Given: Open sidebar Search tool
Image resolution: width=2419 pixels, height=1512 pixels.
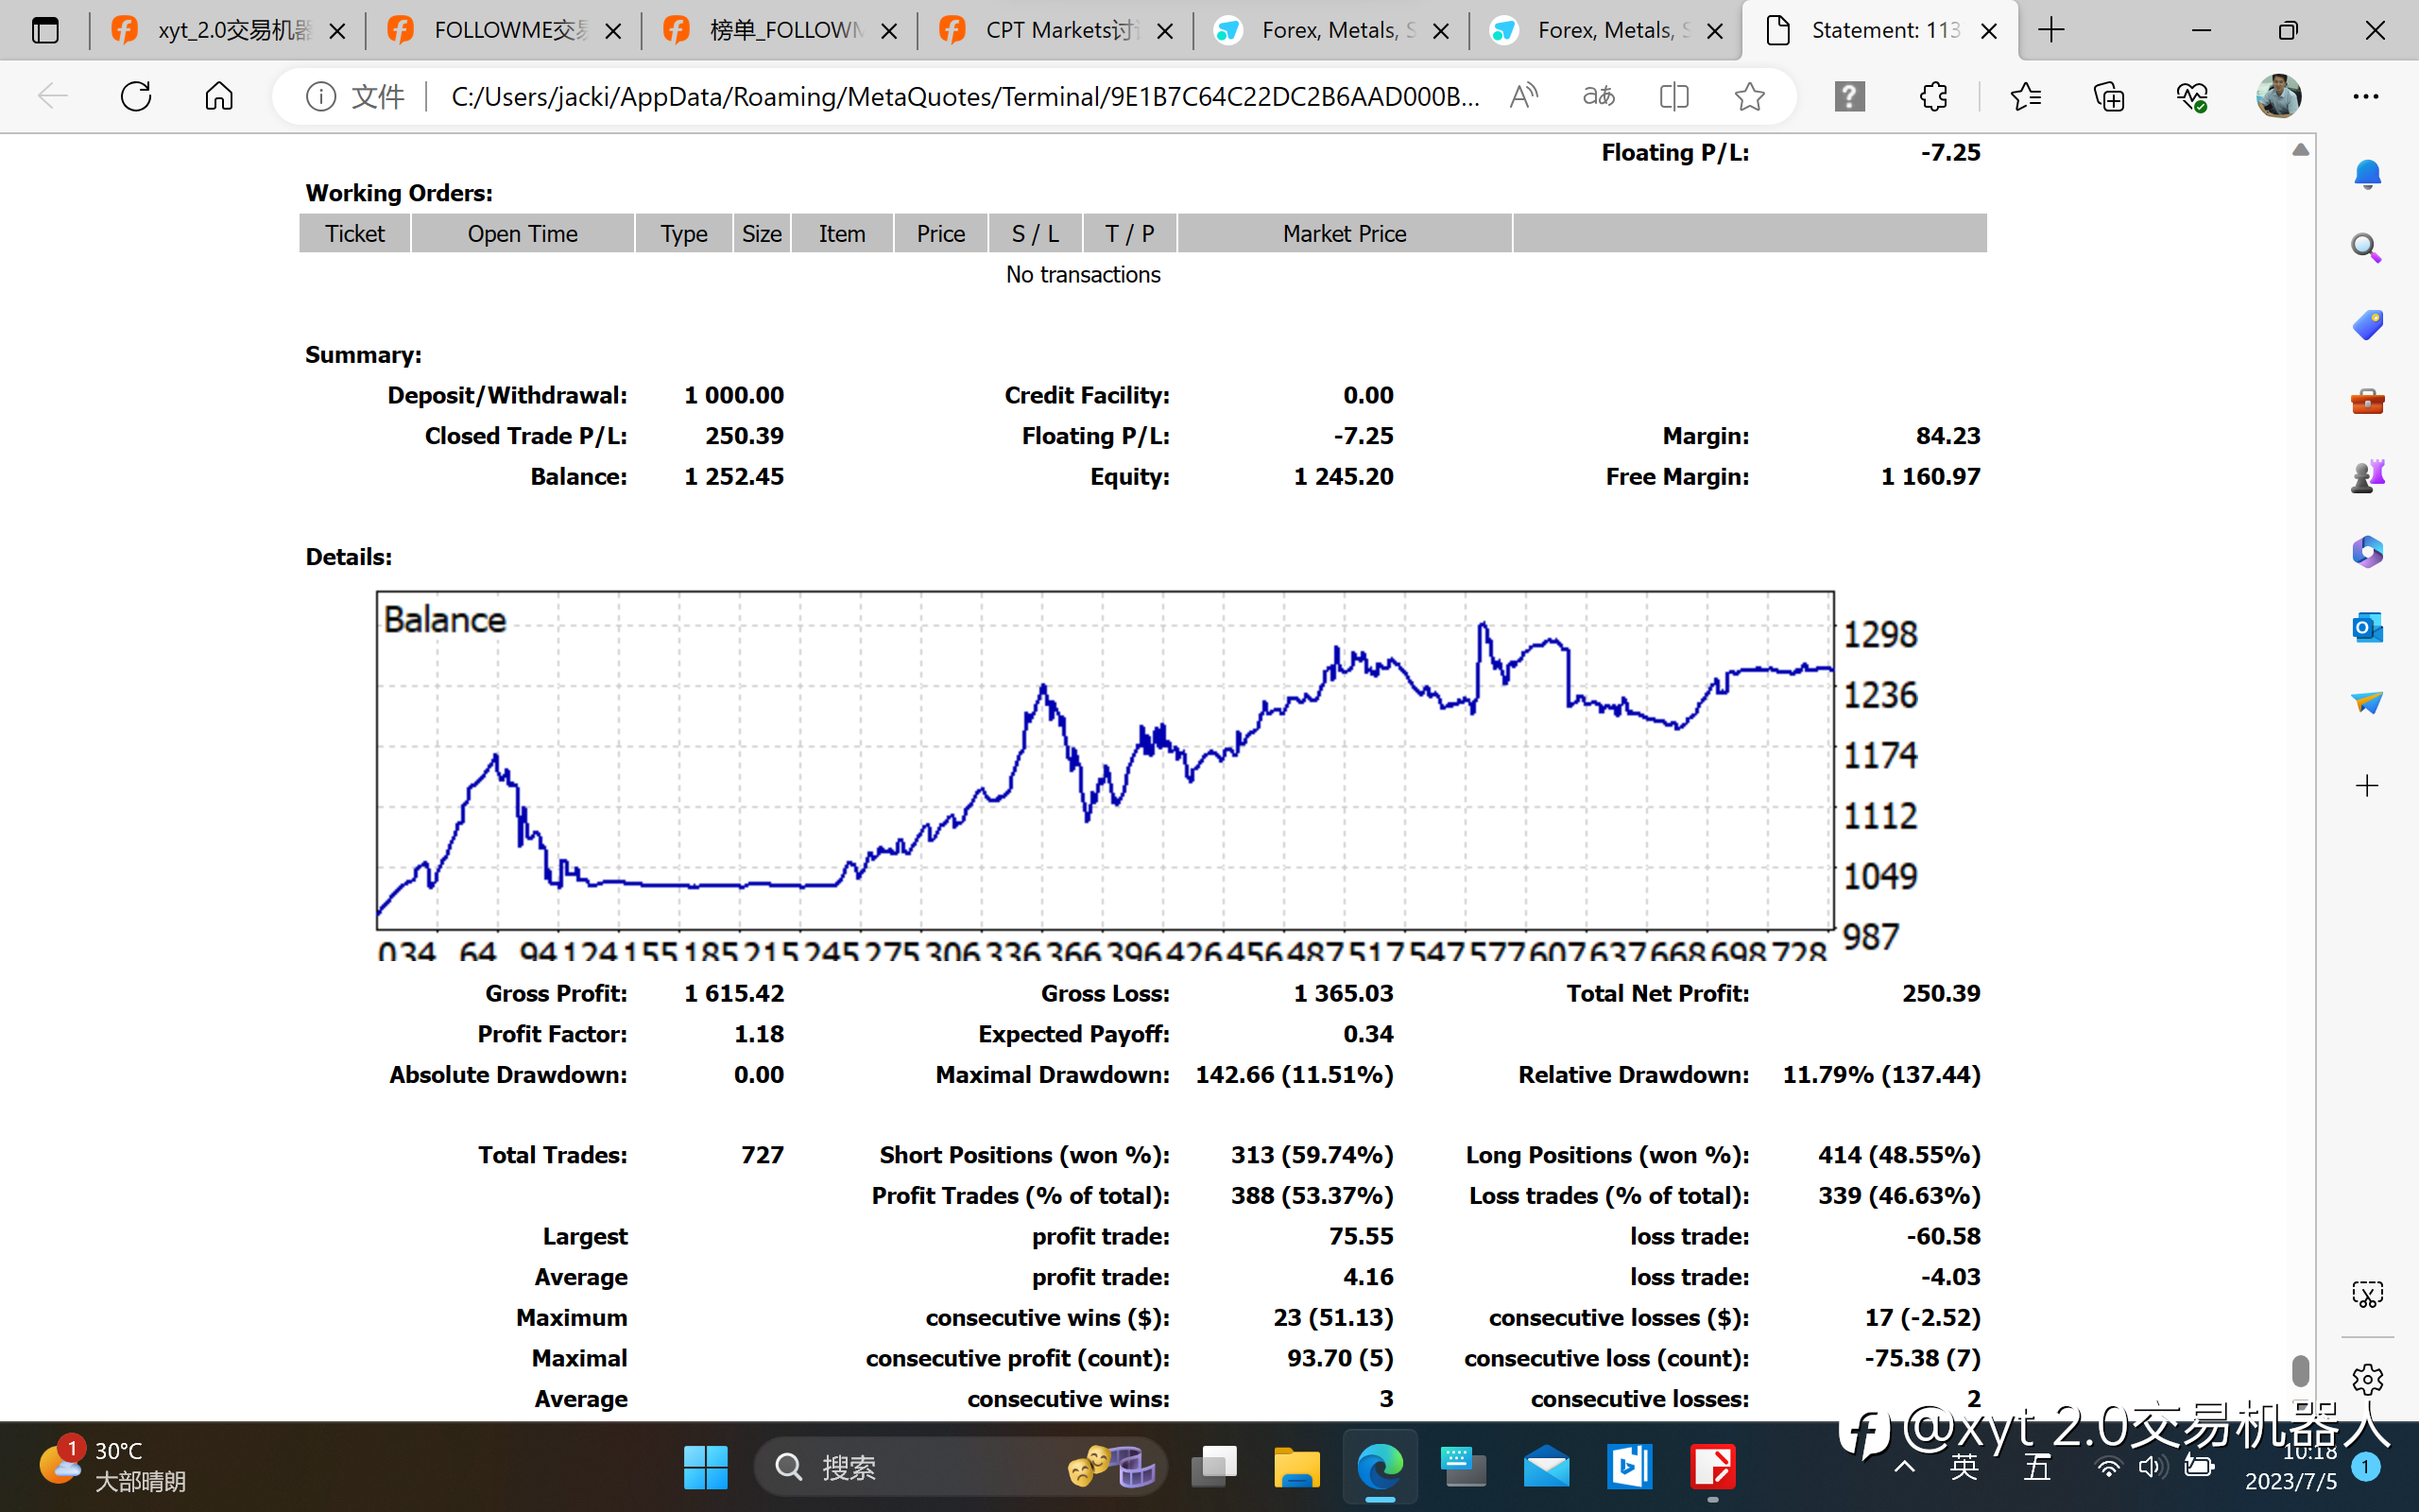Looking at the screenshot, I should point(2367,248).
